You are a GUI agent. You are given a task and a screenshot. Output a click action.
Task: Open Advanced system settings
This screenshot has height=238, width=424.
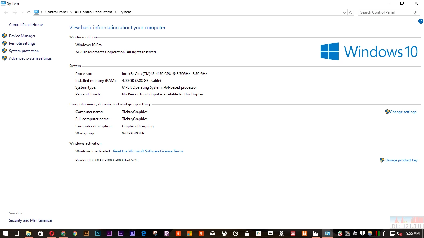(x=30, y=58)
